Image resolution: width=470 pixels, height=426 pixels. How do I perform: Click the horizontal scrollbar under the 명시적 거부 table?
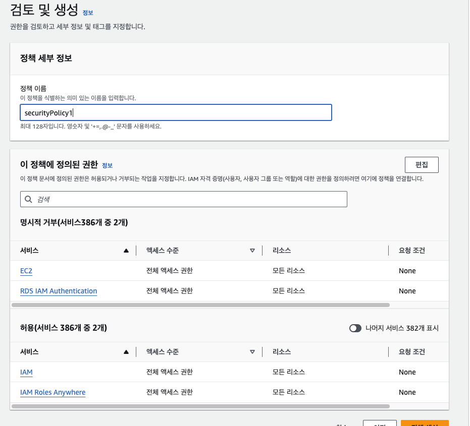[200, 305]
